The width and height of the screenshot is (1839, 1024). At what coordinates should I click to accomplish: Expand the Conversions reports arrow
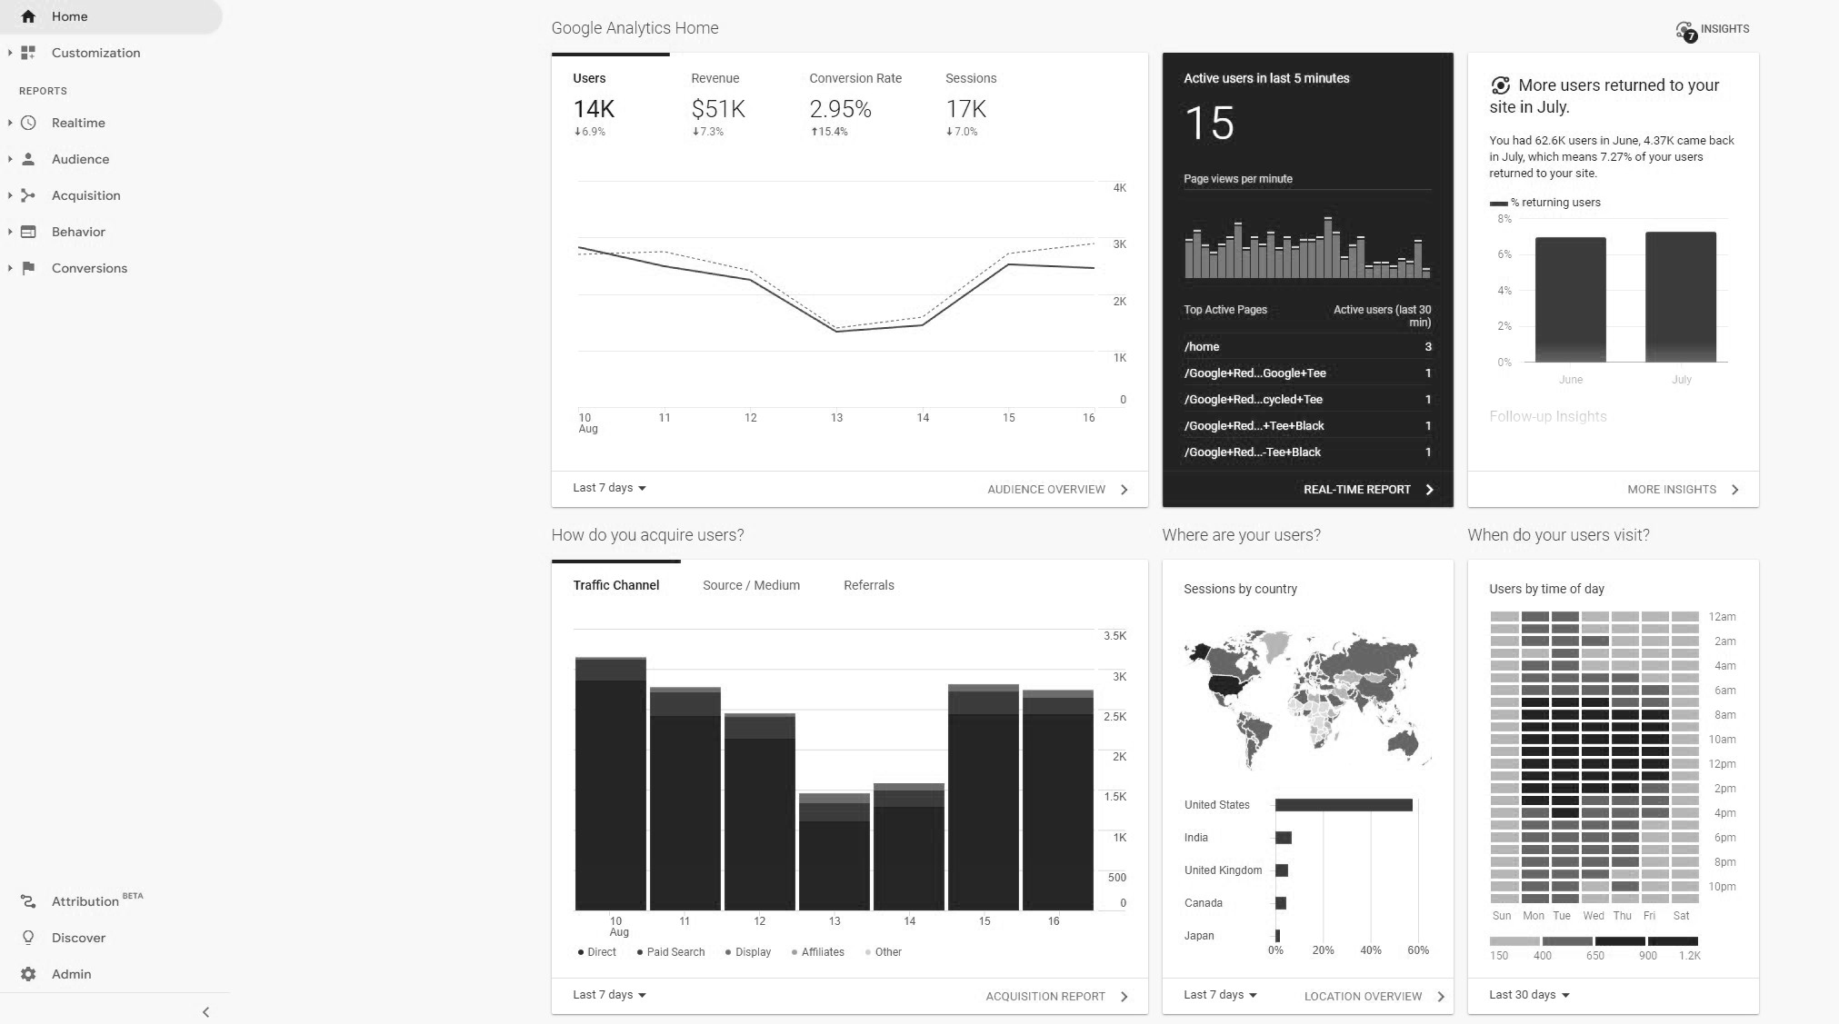tap(10, 268)
